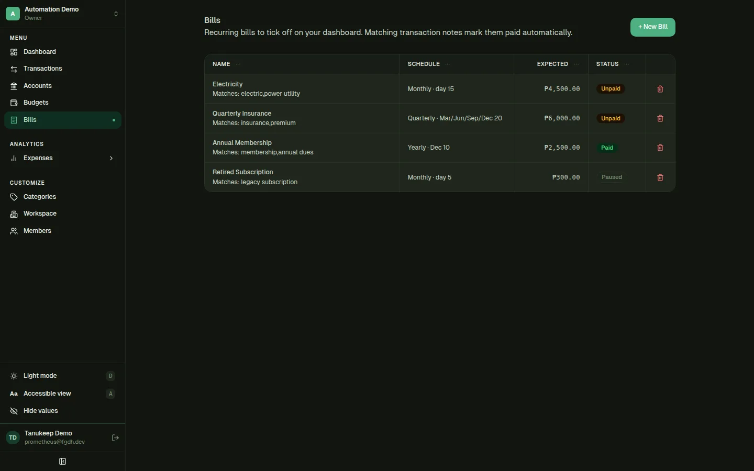The width and height of the screenshot is (754, 471).
Task: Open NAME column options menu
Action: (x=238, y=64)
